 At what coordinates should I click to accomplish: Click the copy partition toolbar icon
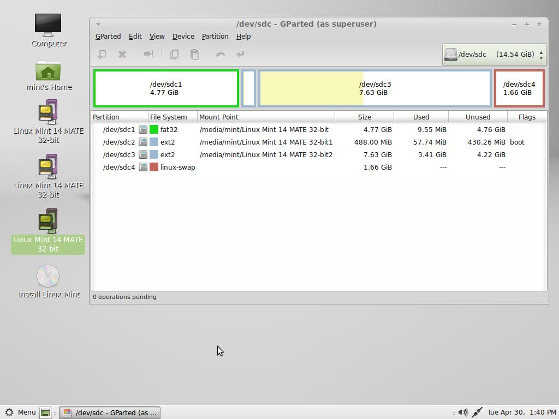[175, 54]
